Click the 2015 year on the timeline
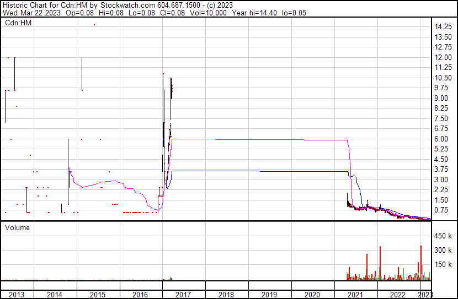The image size is (458, 299). 97,295
